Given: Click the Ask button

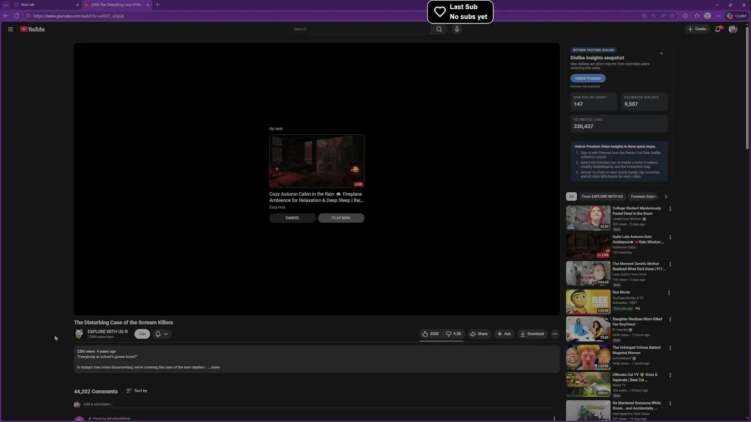Looking at the screenshot, I should [504, 334].
